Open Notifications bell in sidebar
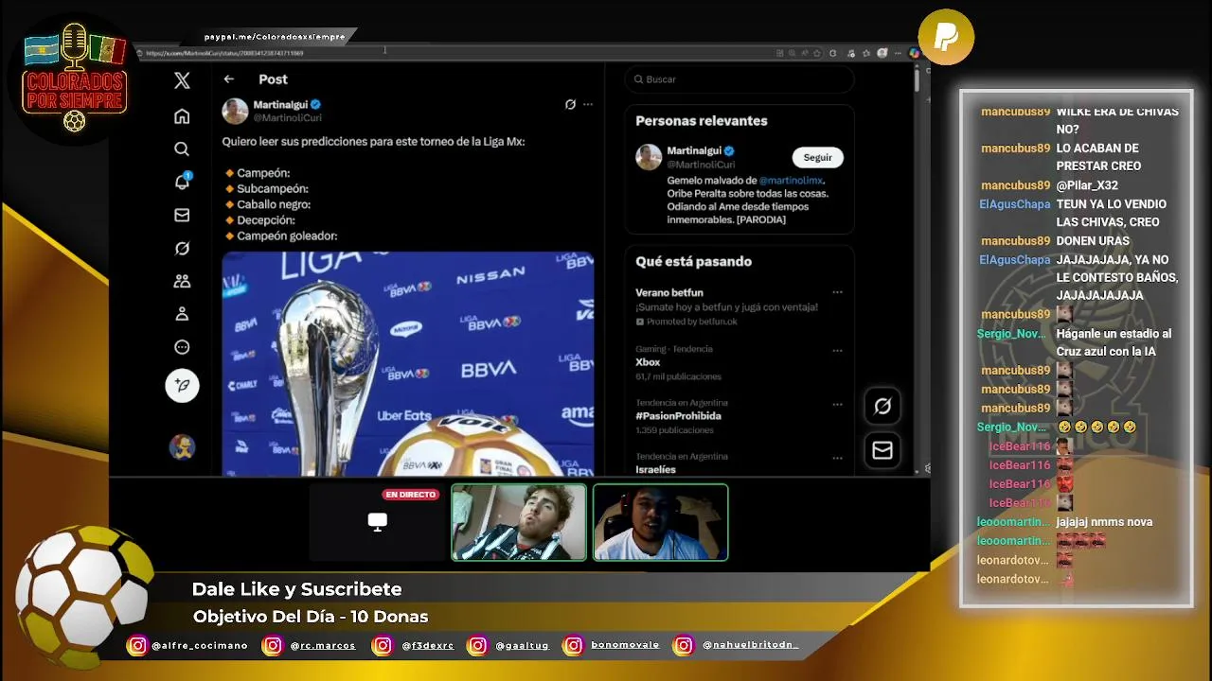Viewport: 1212px width, 681px height. pyautogui.click(x=183, y=182)
